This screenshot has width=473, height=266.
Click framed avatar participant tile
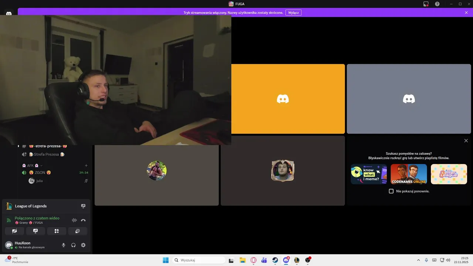[x=283, y=171]
